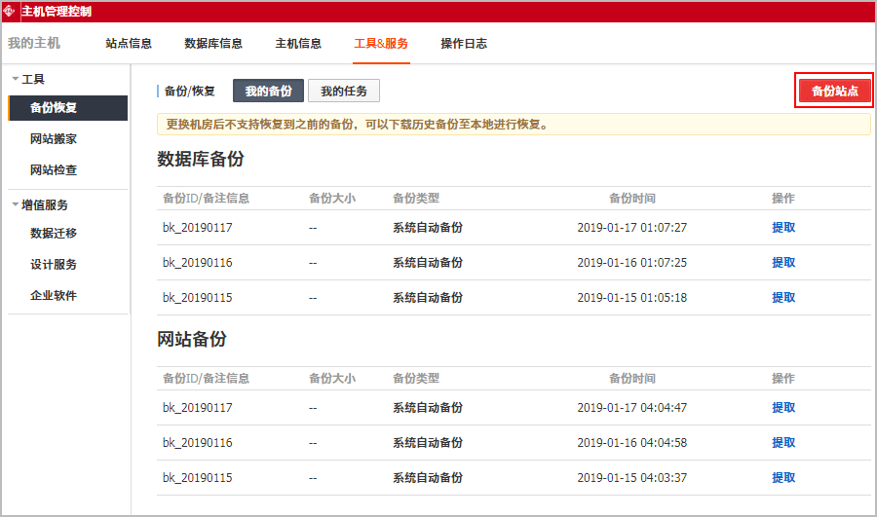Switch to 主机信息 tab

[x=298, y=44]
